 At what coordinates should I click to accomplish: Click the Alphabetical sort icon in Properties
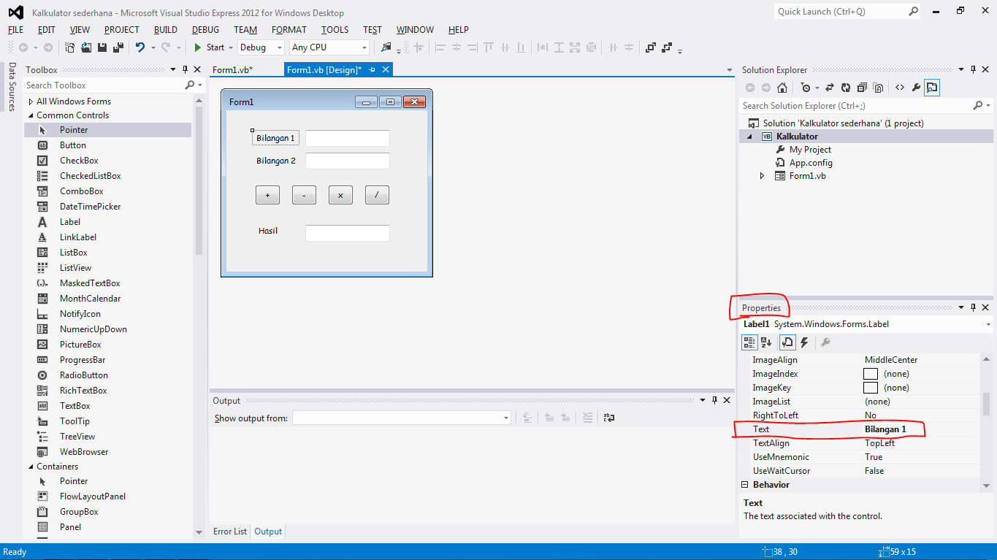[x=766, y=342]
